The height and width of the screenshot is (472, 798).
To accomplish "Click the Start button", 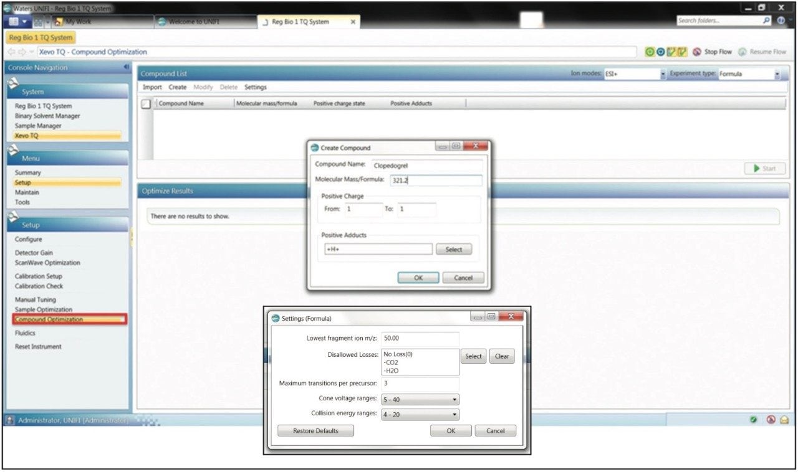I will (764, 168).
